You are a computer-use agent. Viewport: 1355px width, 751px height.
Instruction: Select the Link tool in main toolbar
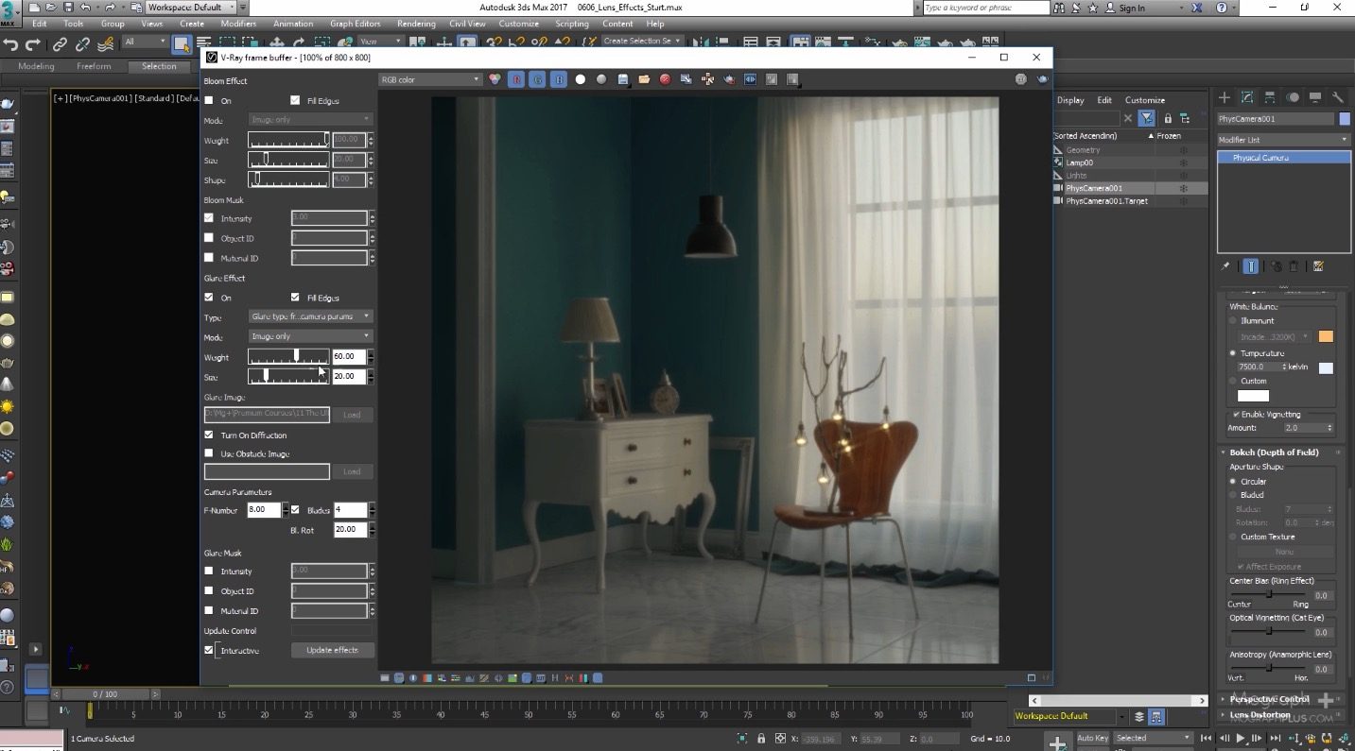60,43
